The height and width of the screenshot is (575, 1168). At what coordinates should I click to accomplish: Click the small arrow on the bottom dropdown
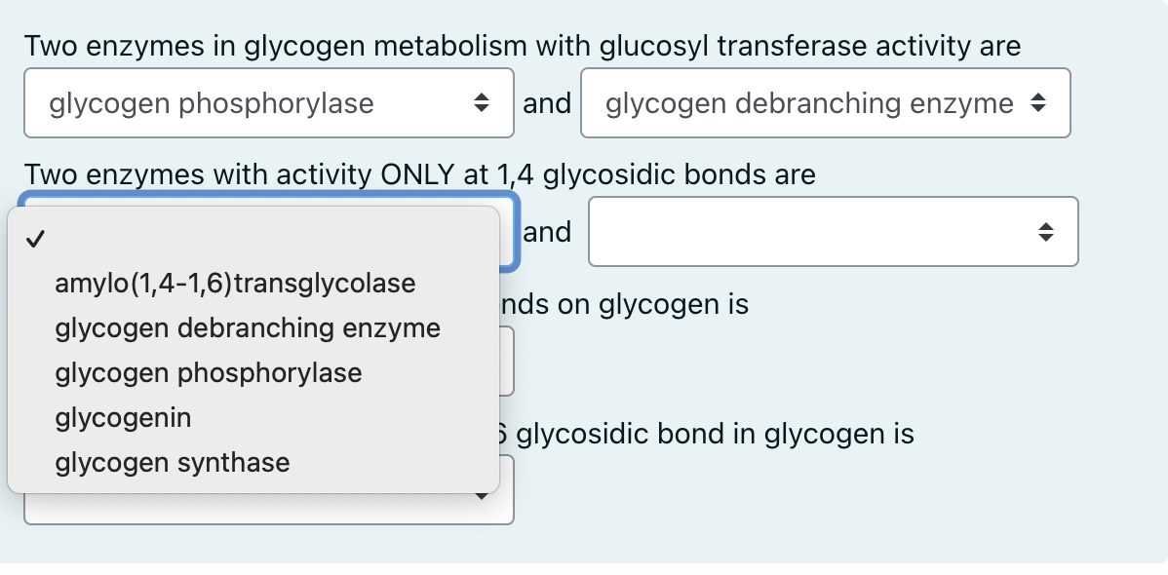[x=483, y=496]
